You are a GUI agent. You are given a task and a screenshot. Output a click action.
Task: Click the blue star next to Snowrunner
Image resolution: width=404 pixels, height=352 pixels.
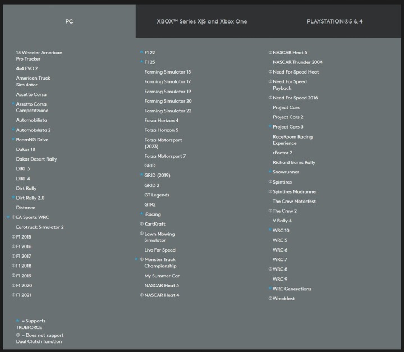click(x=270, y=171)
